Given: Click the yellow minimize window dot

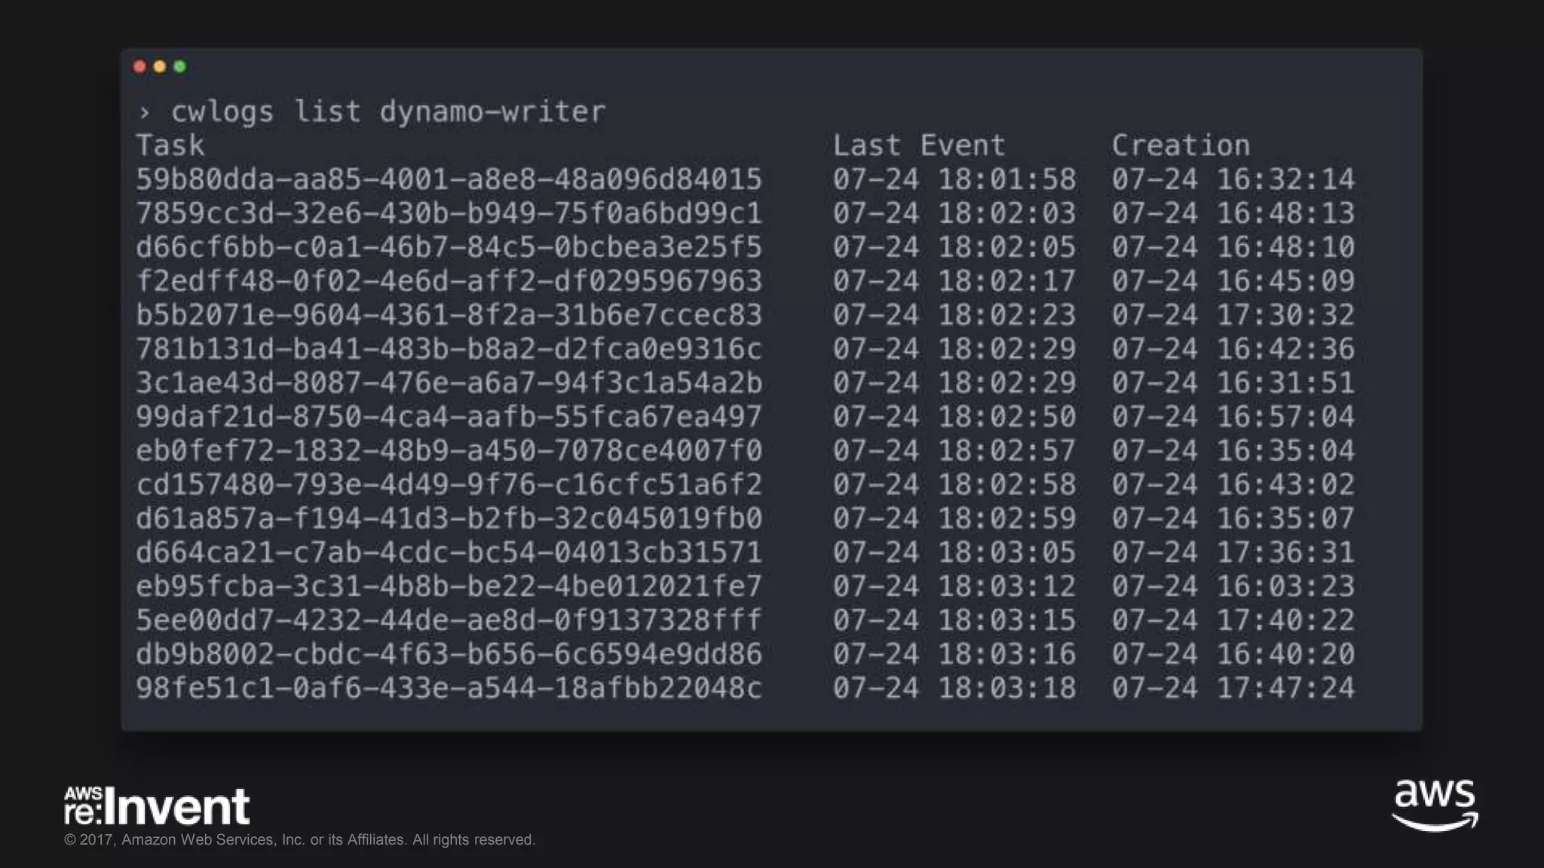Looking at the screenshot, I should [160, 66].
